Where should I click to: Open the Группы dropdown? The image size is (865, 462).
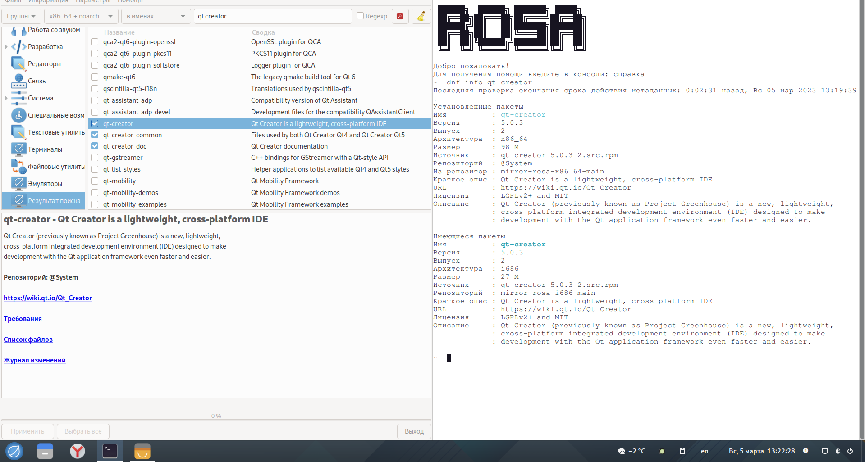click(21, 16)
